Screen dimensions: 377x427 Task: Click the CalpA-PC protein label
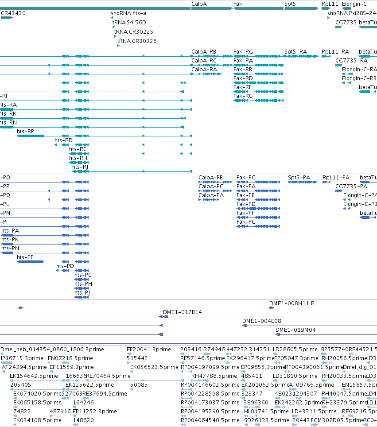point(211,186)
